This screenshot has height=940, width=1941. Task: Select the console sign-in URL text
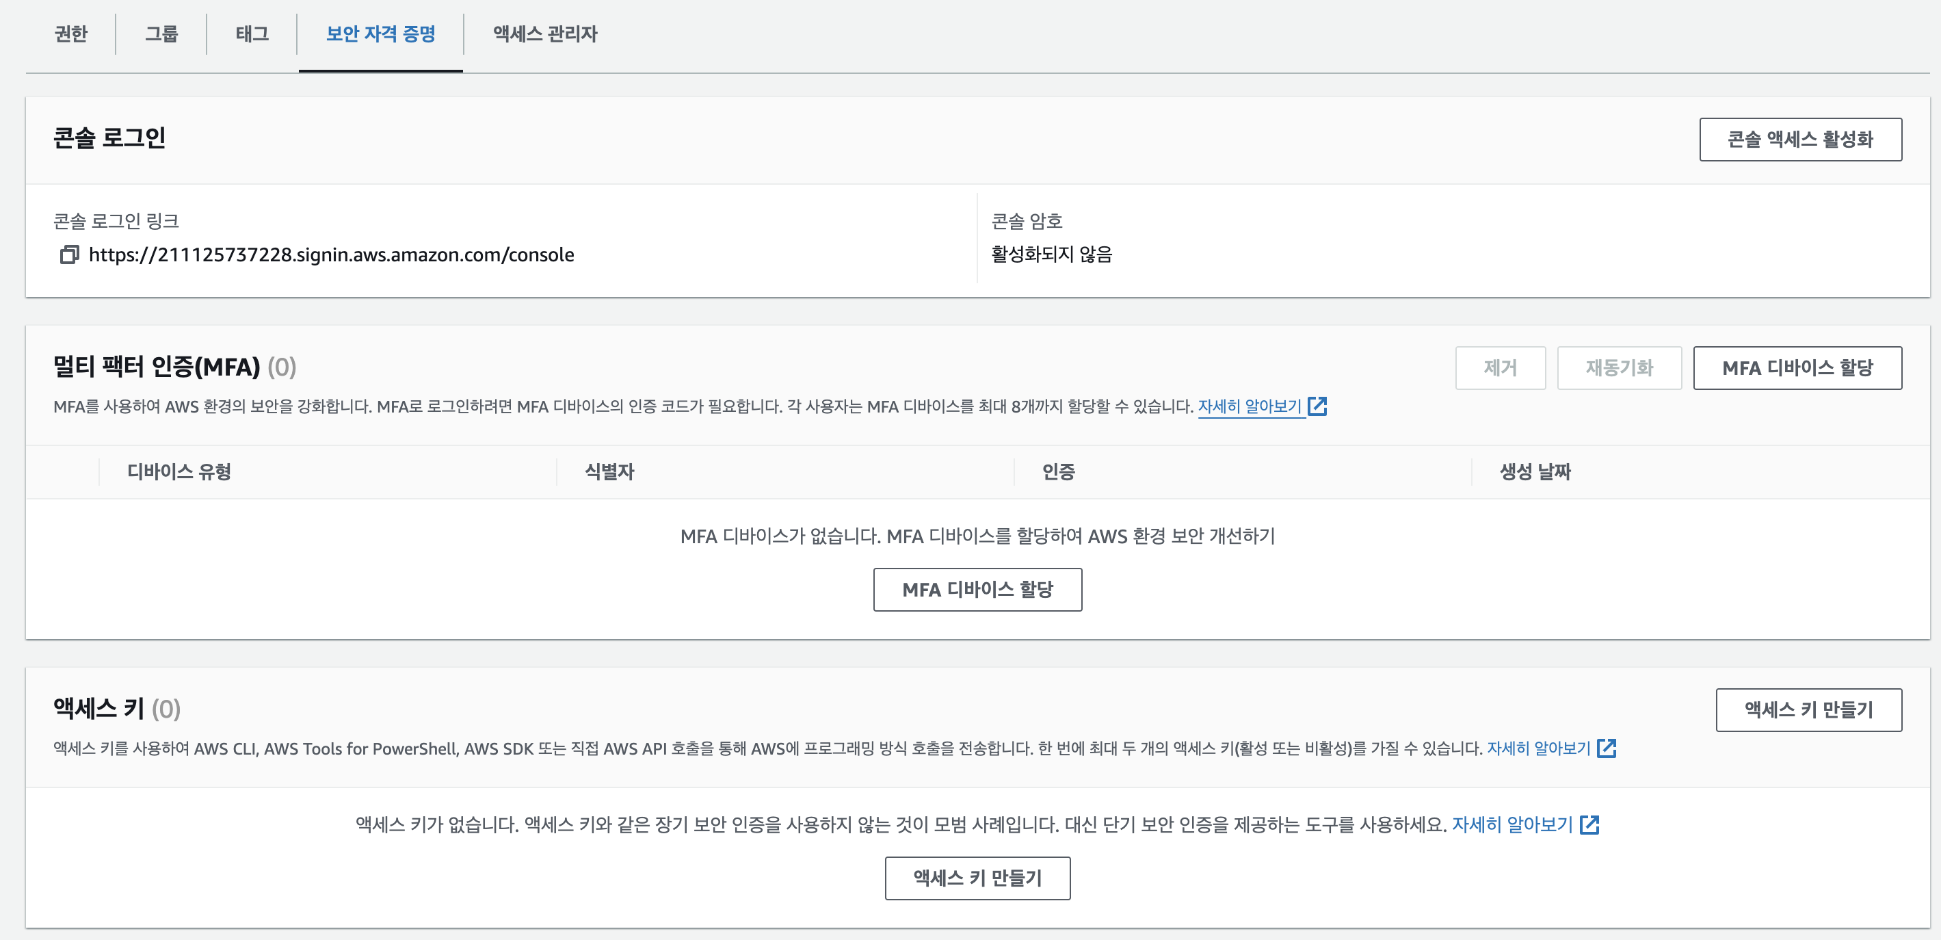click(331, 254)
